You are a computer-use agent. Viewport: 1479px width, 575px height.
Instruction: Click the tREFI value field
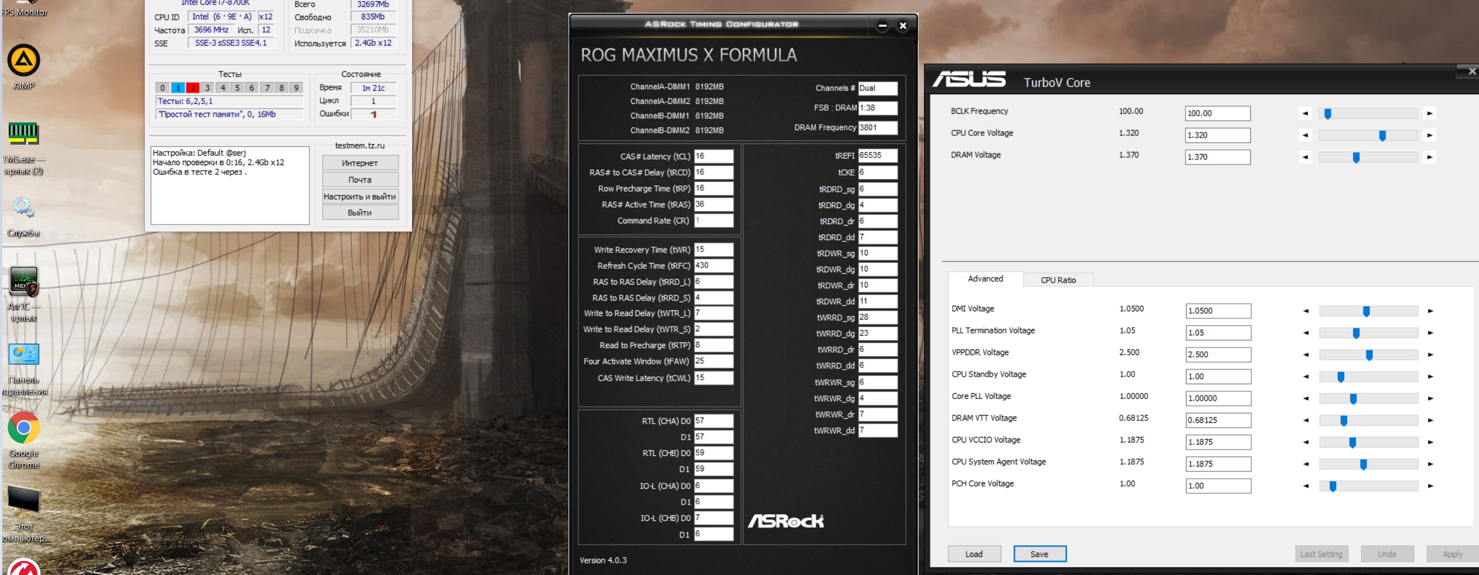click(x=877, y=156)
